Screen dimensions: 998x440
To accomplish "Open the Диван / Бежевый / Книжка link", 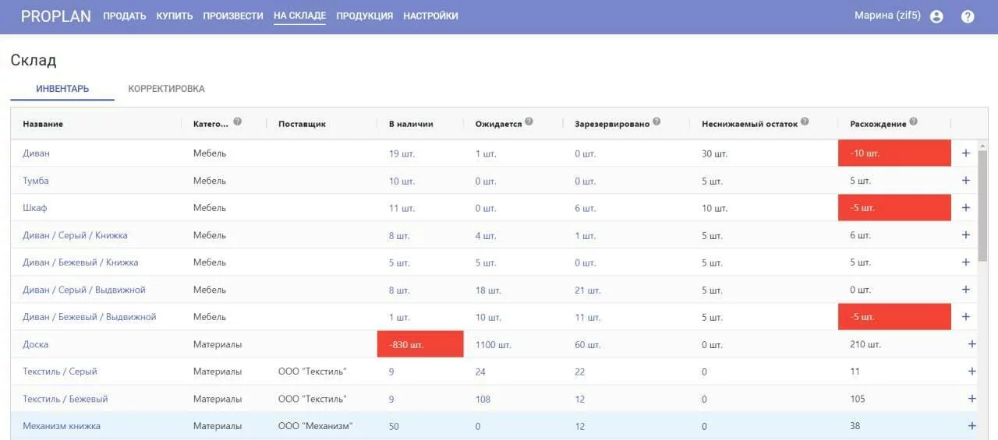I will [80, 262].
